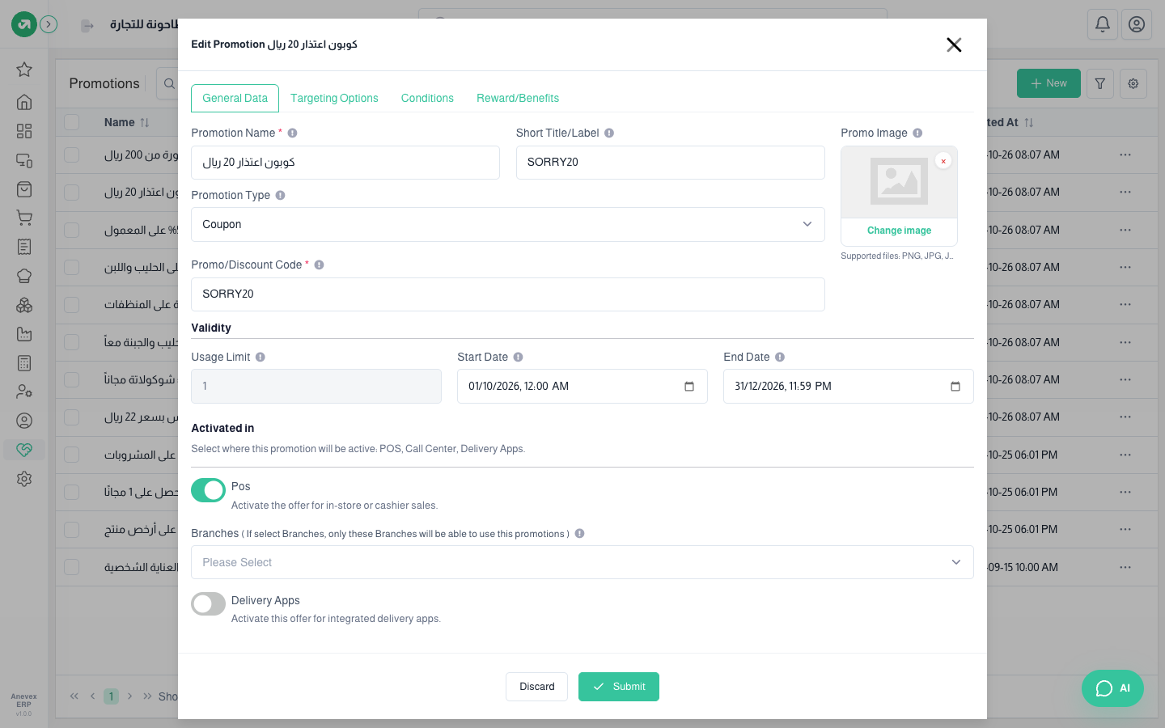This screenshot has height=728, width=1165.
Task: Close the Edit Promotion dialog
Action: (954, 44)
